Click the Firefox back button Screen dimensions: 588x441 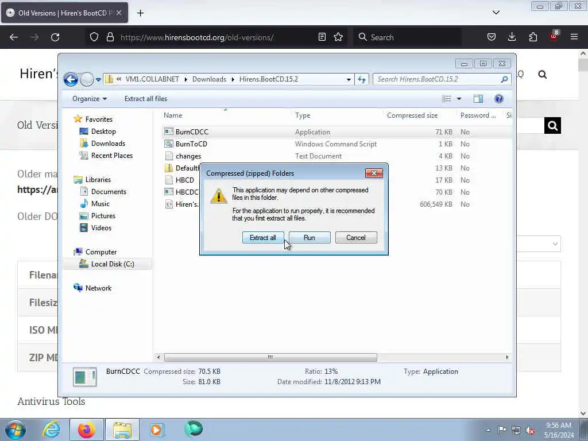point(14,37)
